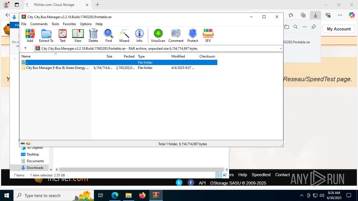Open a new Edge tab
The width and height of the screenshot is (358, 201).
tap(97, 5)
